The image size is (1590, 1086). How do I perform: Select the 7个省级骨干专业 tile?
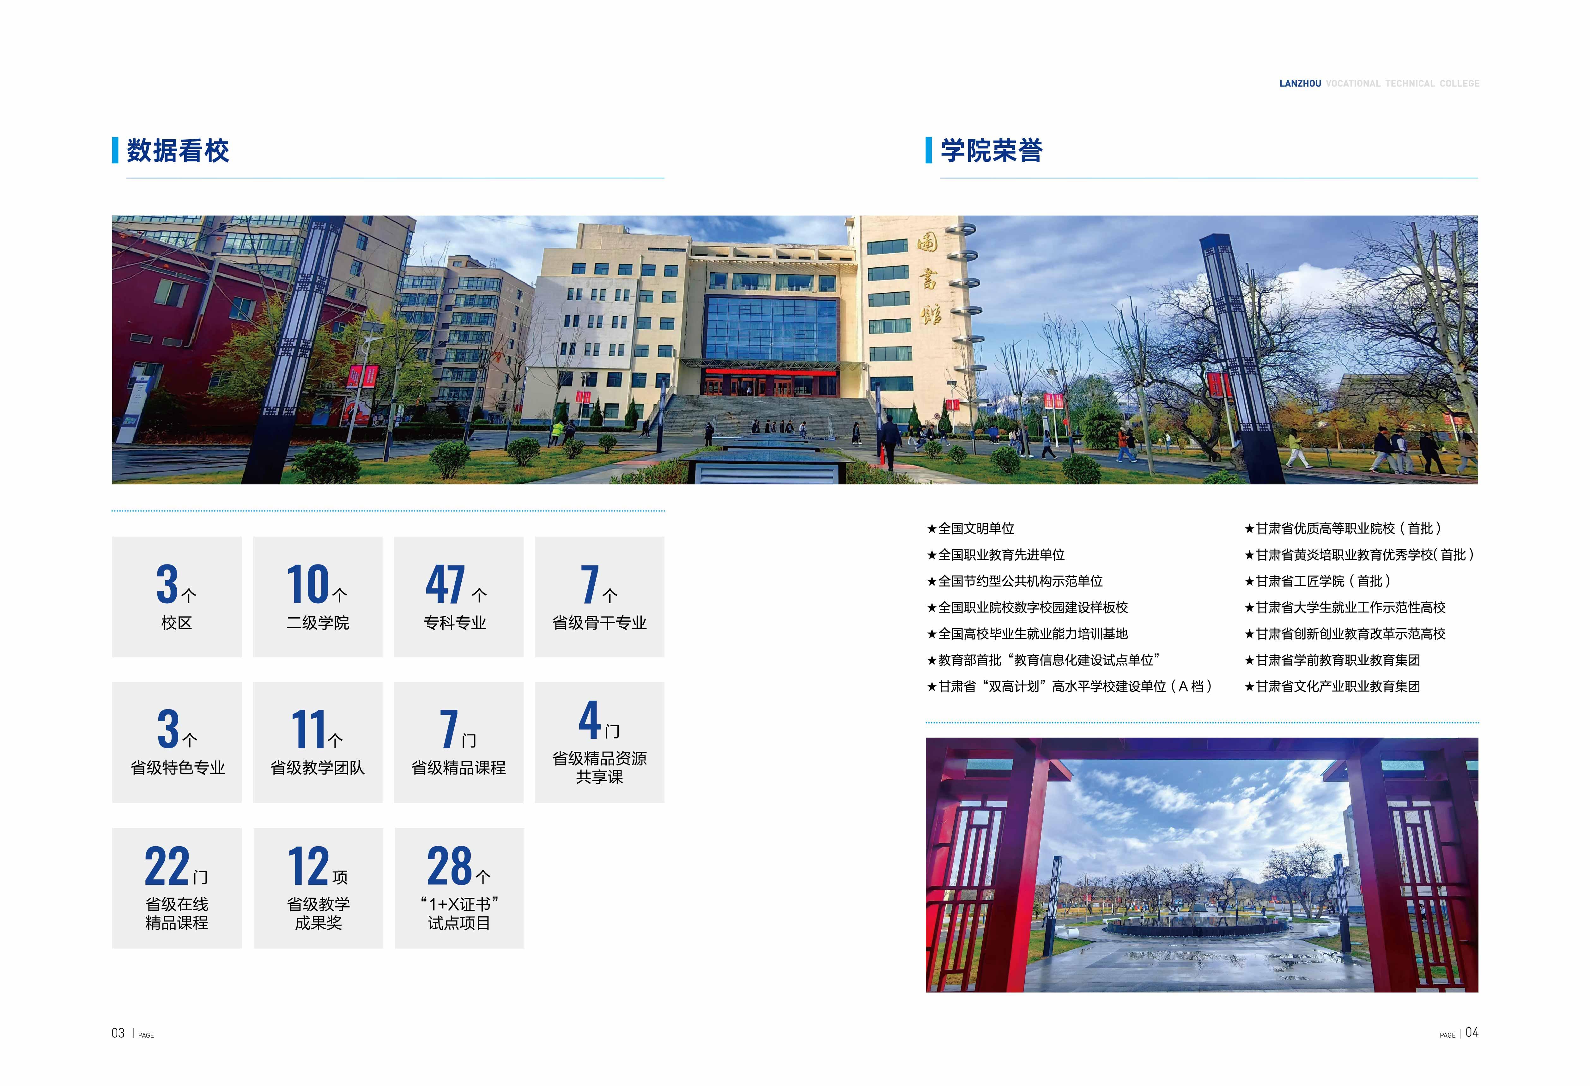click(599, 596)
